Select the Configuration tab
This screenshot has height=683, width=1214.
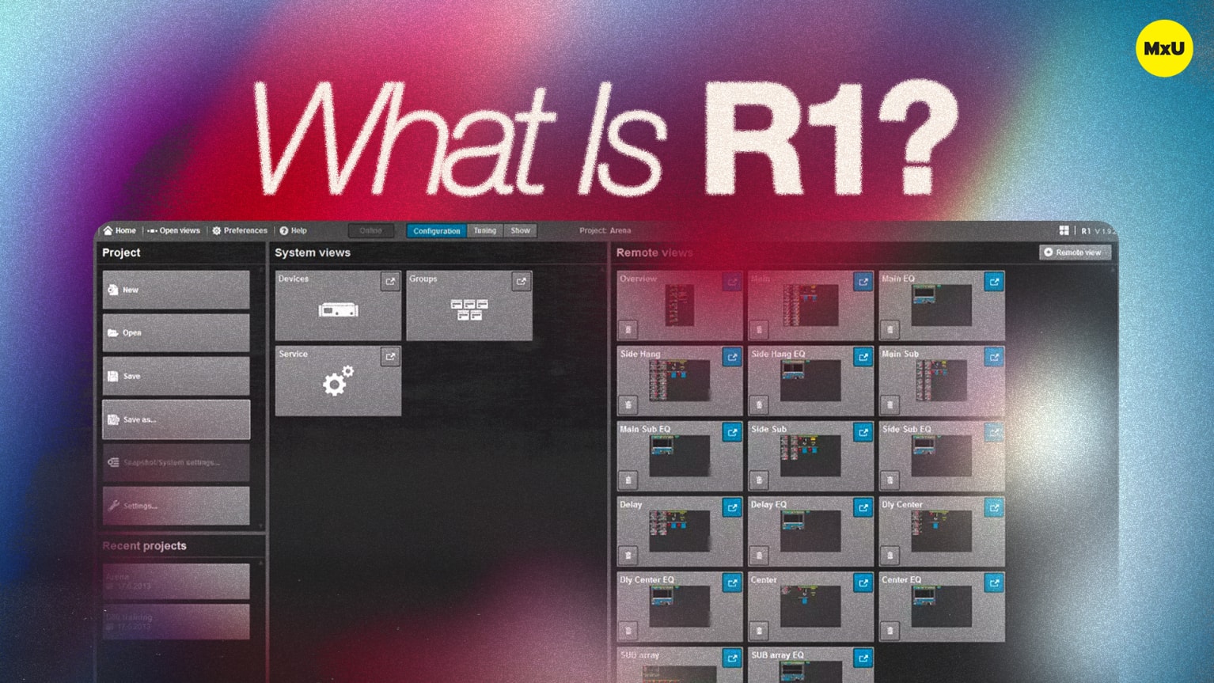[x=436, y=230]
